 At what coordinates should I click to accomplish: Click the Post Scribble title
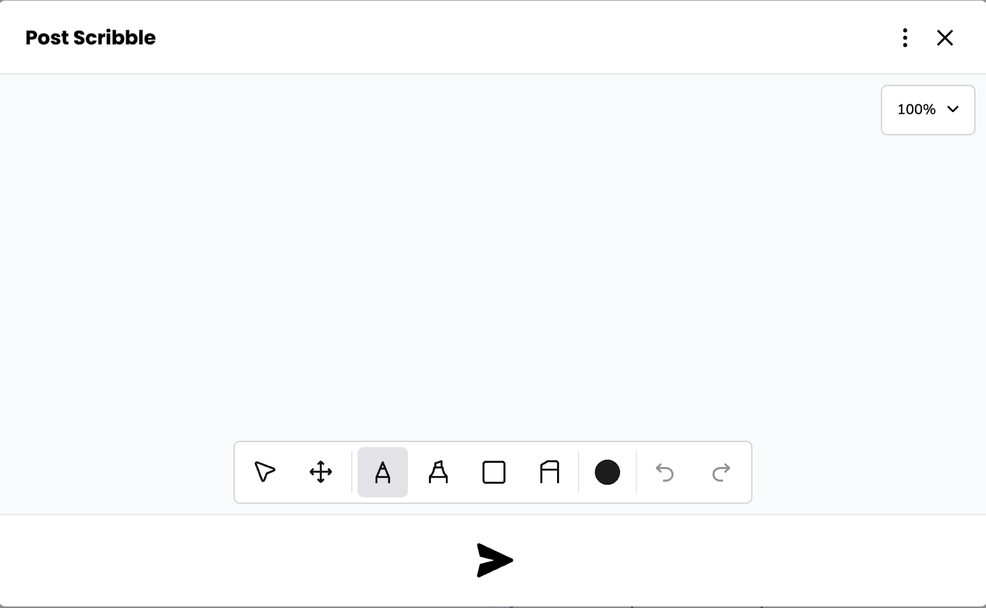click(91, 38)
